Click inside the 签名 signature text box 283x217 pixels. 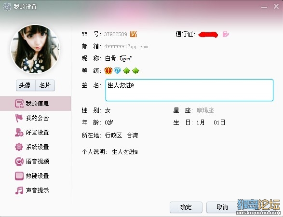(189, 90)
